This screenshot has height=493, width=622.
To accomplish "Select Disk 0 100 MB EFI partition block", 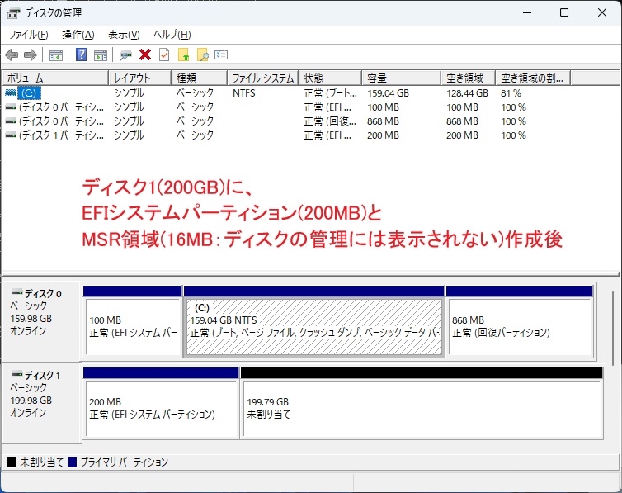I will click(133, 321).
